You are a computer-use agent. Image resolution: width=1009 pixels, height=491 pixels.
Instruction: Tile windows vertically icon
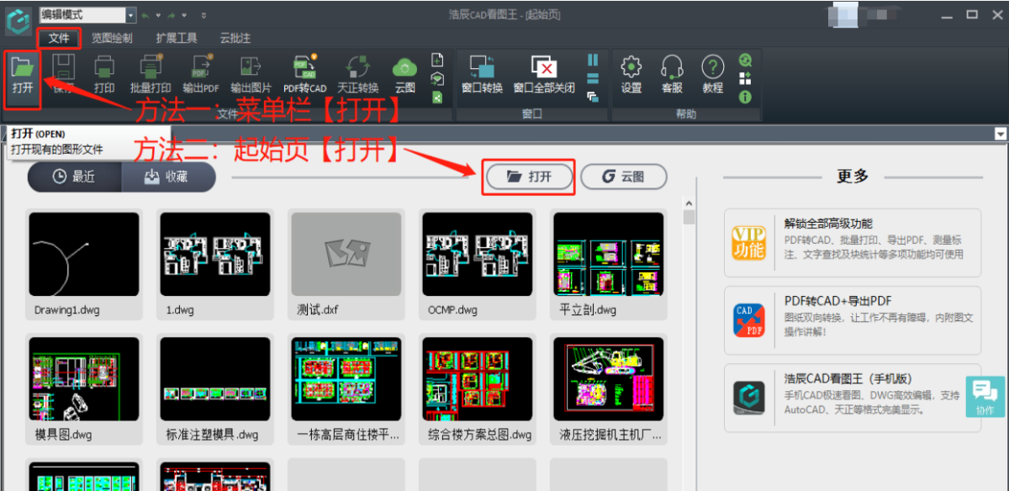point(593,60)
